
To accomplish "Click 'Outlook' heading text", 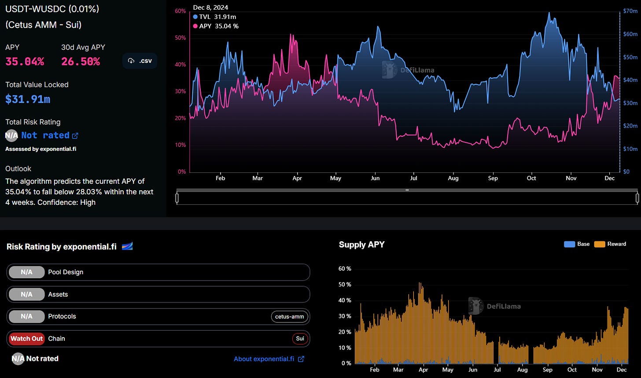I will 18,169.
